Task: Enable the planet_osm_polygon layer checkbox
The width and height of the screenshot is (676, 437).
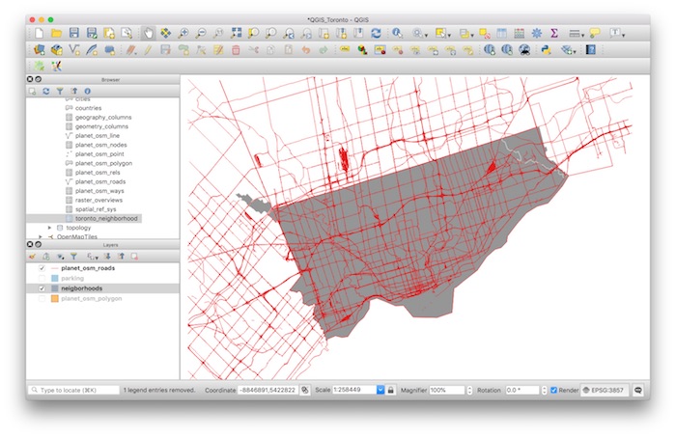Action: click(42, 298)
